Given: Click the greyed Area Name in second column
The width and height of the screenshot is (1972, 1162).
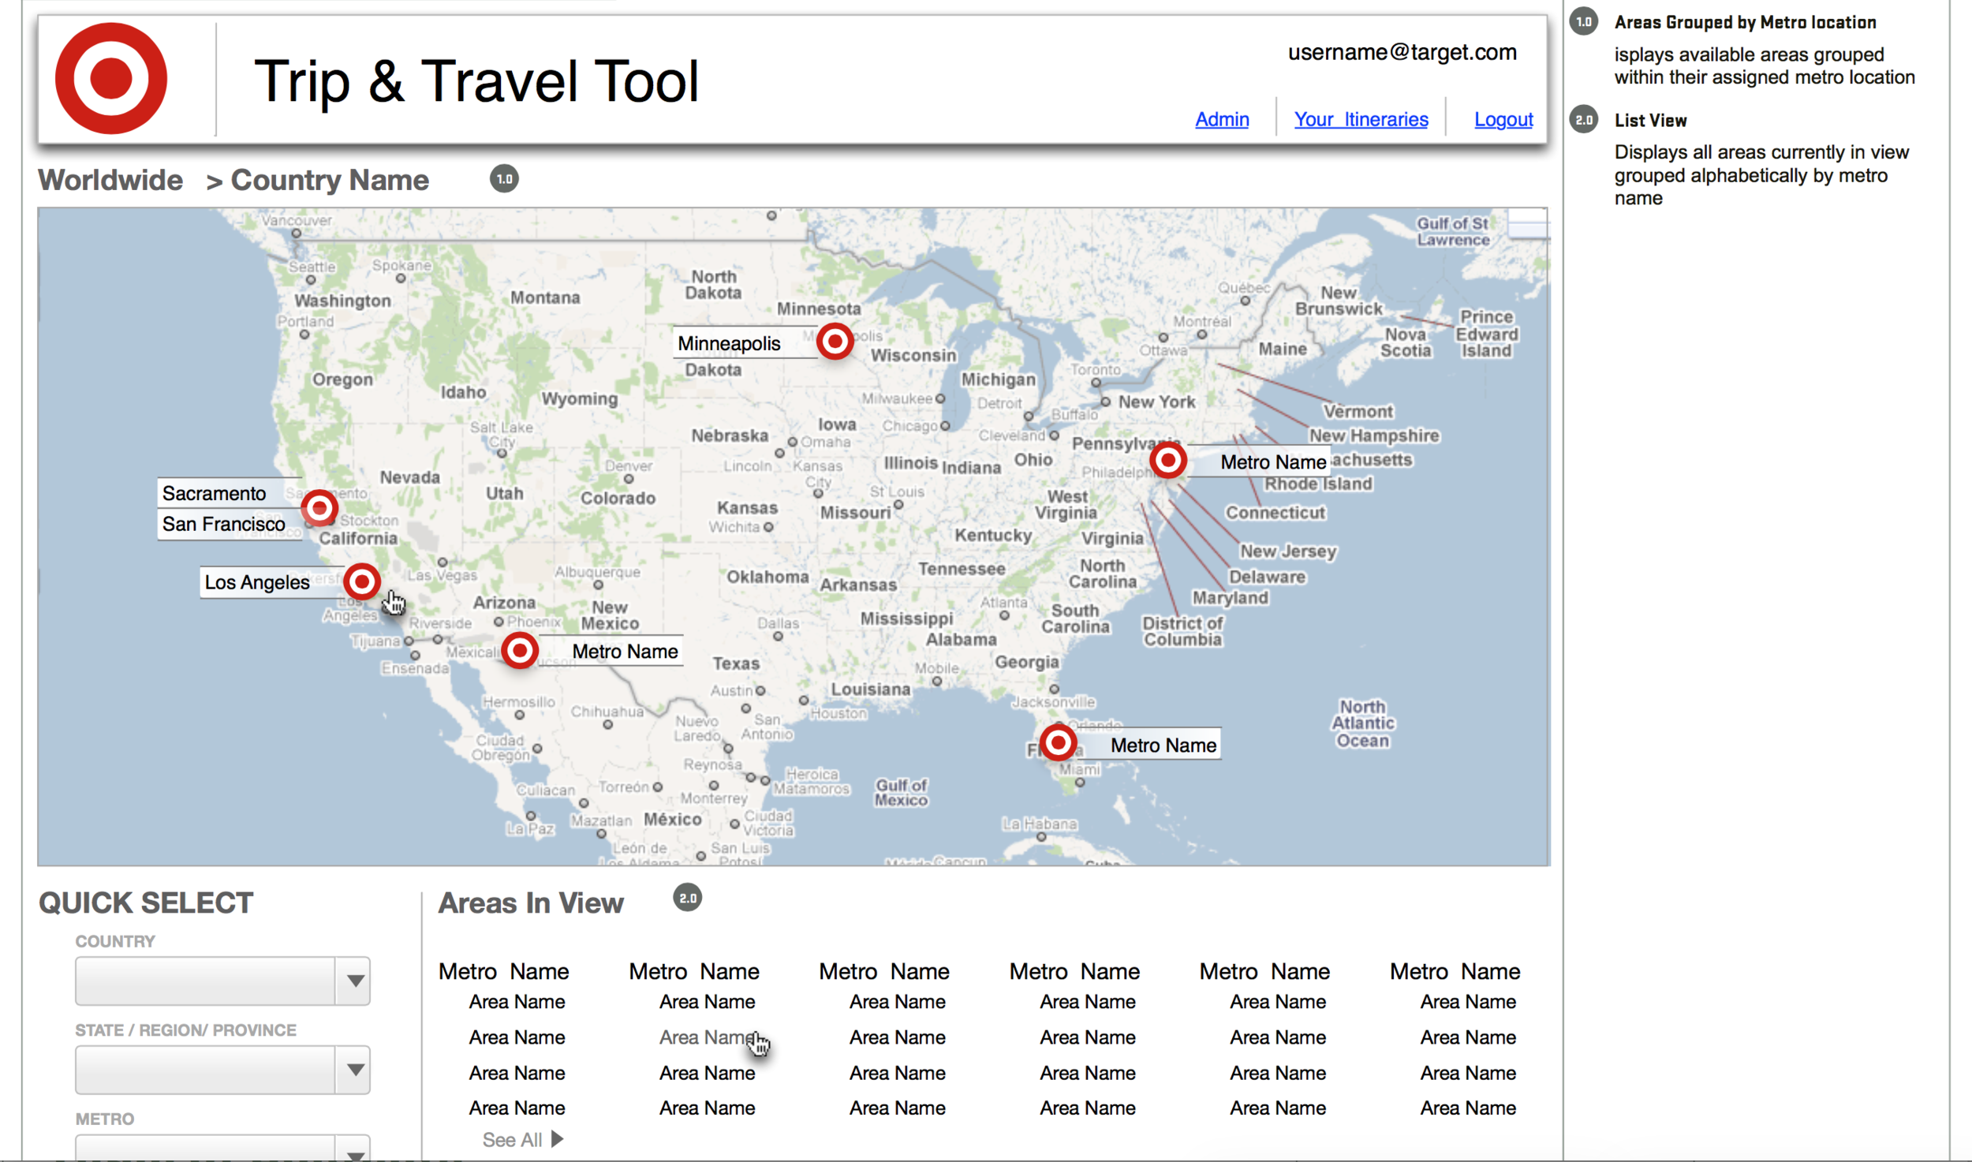Looking at the screenshot, I should [x=708, y=1037].
